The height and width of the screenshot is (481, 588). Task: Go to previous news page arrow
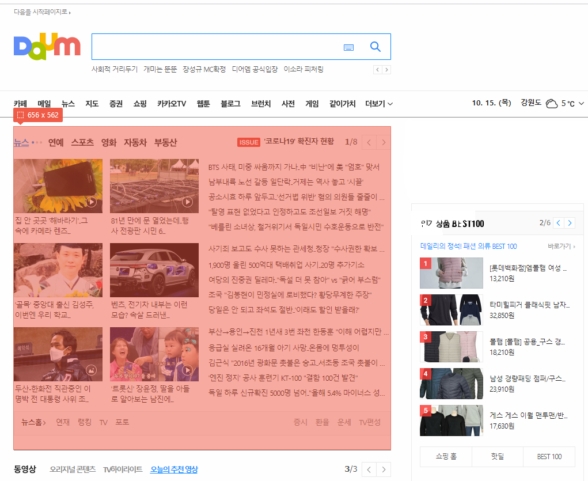click(369, 143)
